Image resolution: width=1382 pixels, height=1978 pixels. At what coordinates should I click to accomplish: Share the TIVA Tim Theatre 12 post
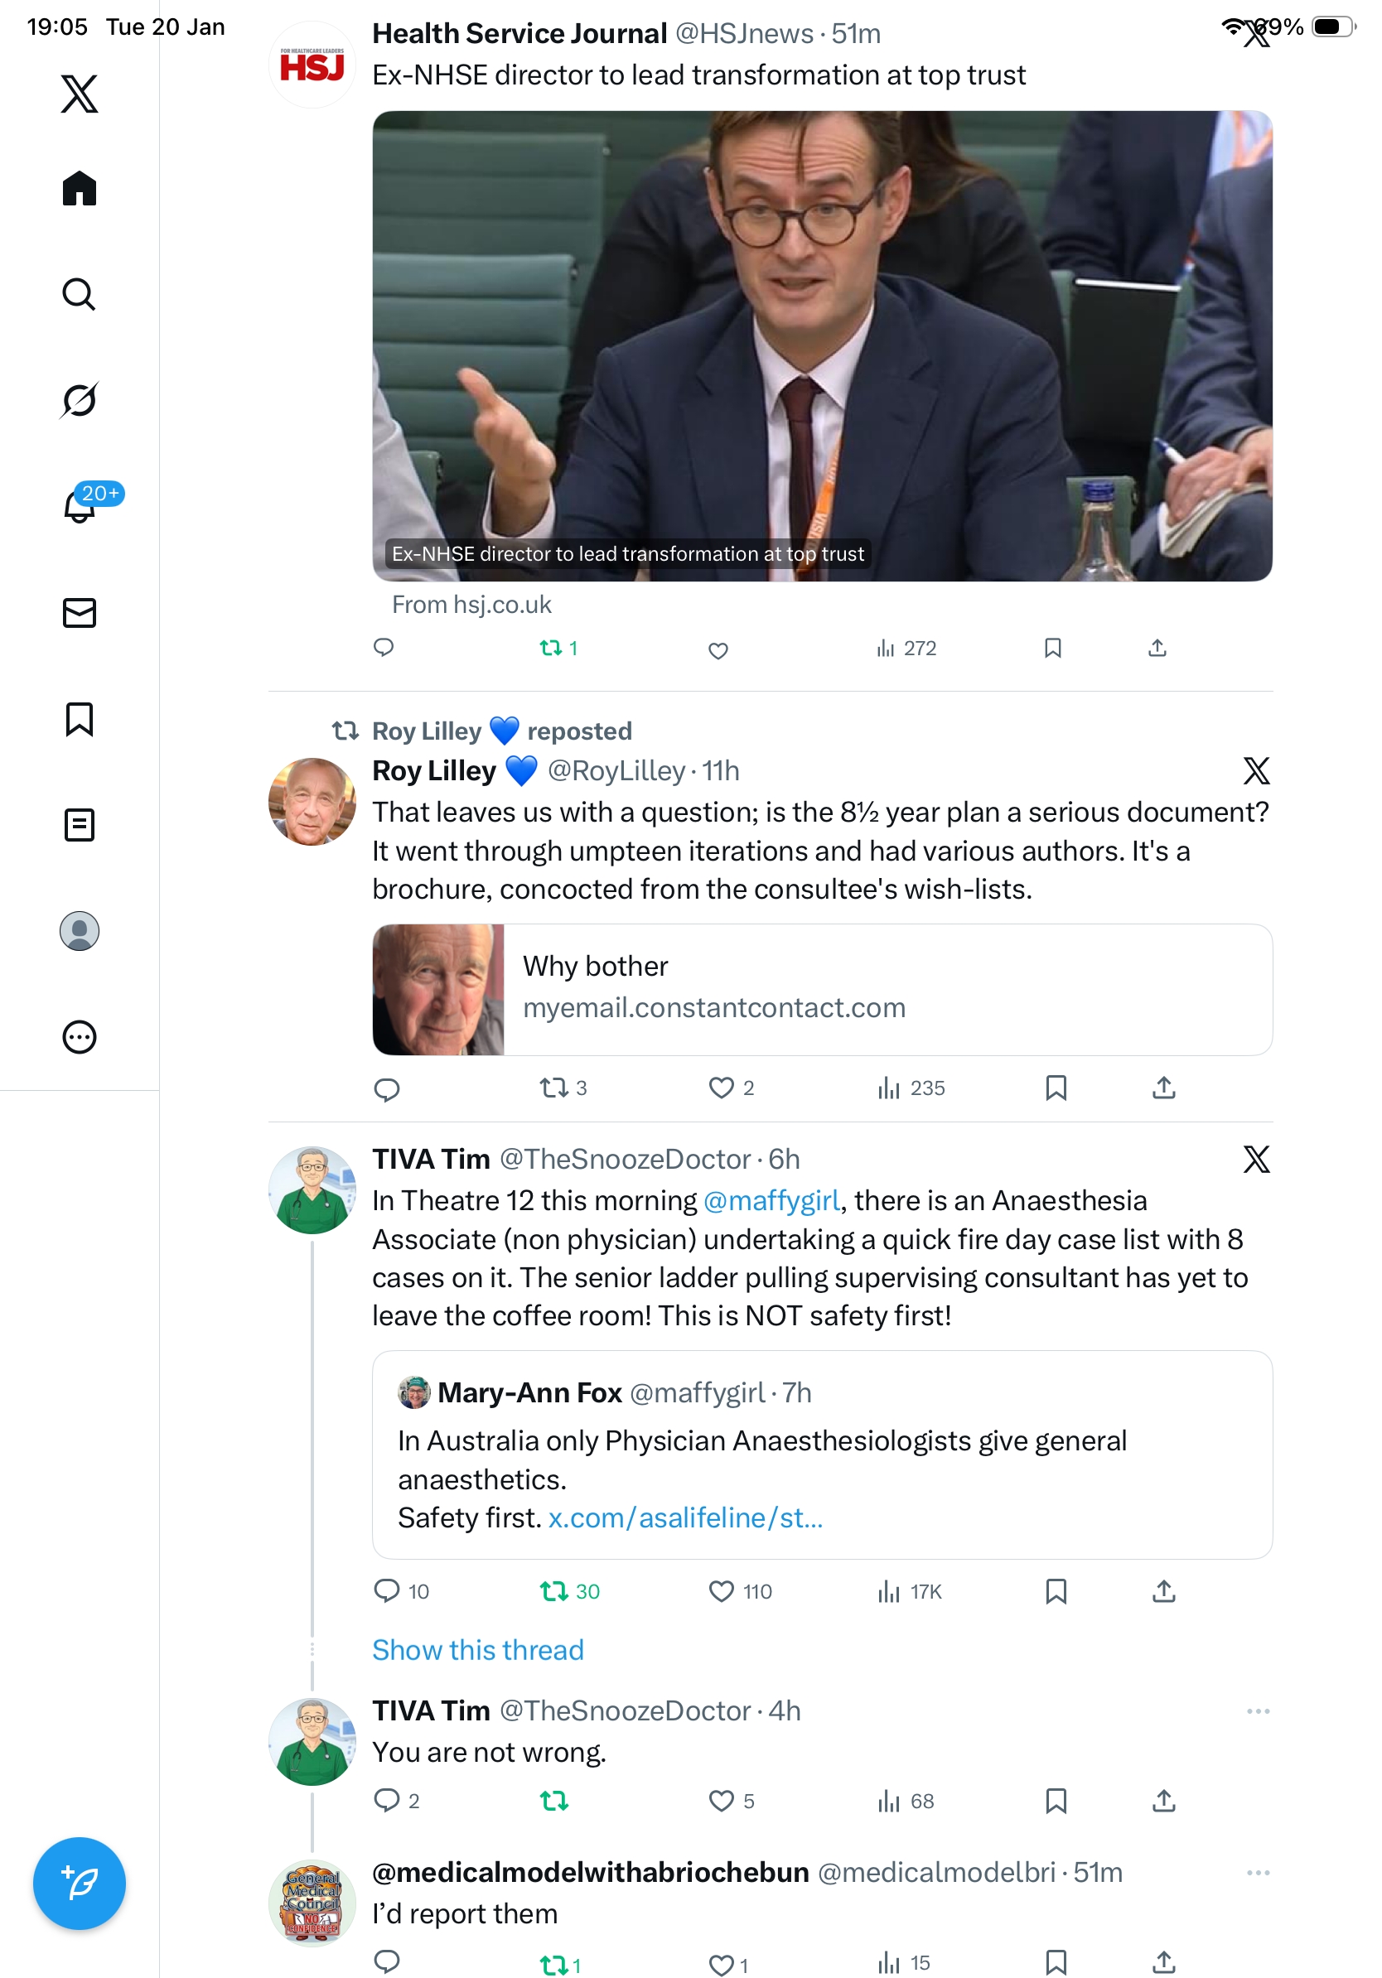1163,1590
